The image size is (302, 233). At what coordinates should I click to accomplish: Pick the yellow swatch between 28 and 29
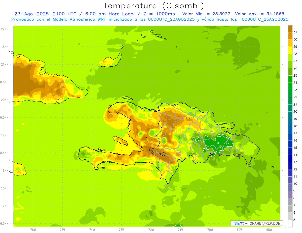pyautogui.click(x=290, y=50)
